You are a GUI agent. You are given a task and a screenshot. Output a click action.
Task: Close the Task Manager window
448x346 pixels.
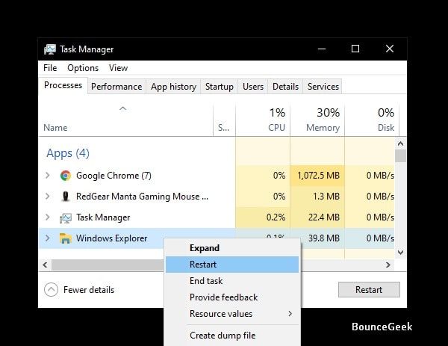tap(390, 49)
